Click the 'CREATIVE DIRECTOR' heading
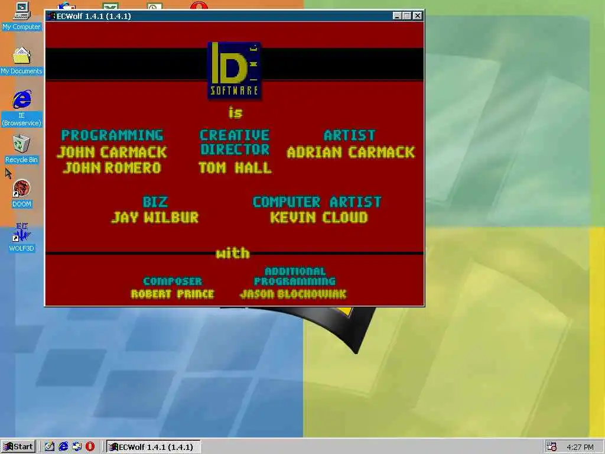This screenshot has width=605, height=454. 235,142
